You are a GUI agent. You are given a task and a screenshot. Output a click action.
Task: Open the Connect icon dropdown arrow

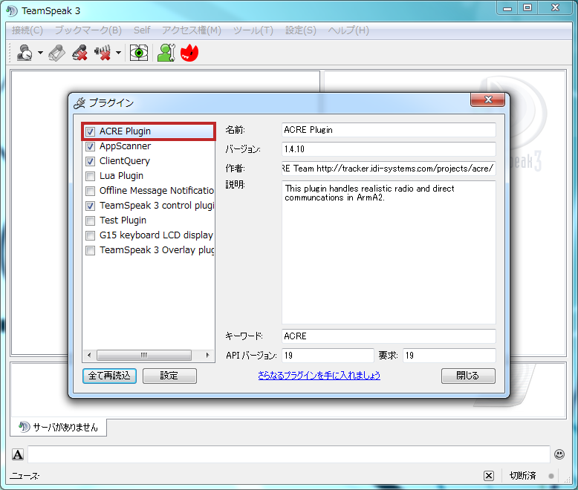click(40, 53)
